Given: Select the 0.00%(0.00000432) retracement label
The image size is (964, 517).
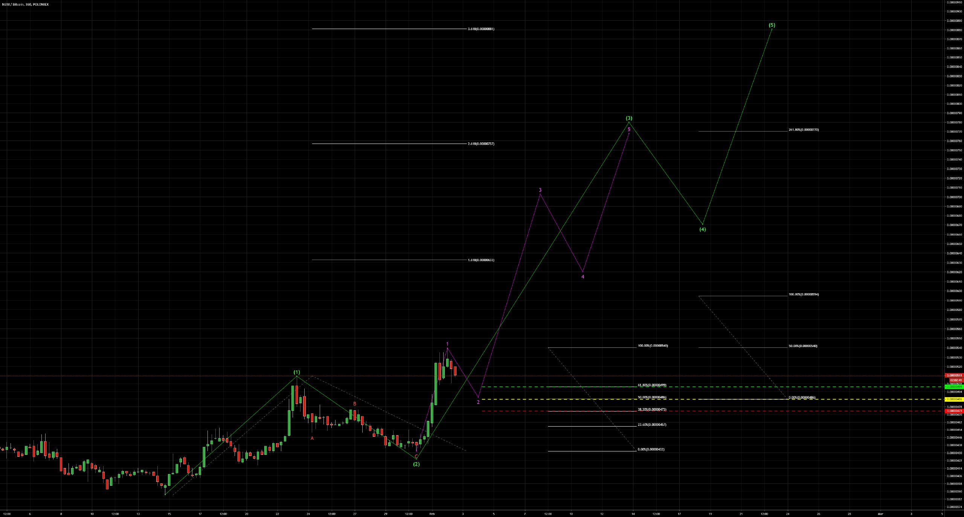Looking at the screenshot, I should [651, 449].
